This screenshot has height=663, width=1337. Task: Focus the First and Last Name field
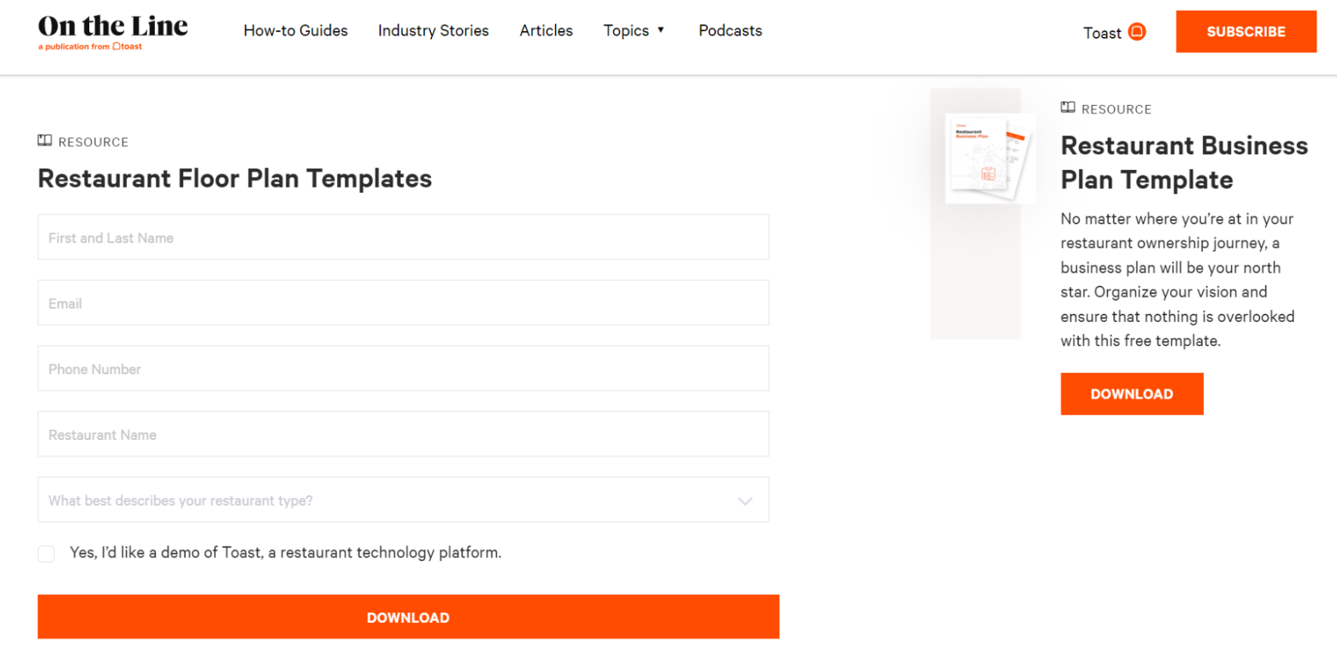(403, 237)
